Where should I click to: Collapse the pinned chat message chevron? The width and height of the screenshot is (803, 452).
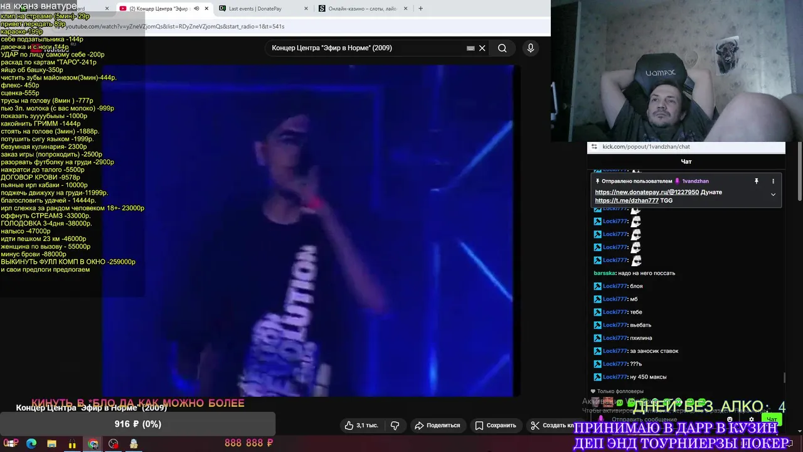[x=773, y=195]
